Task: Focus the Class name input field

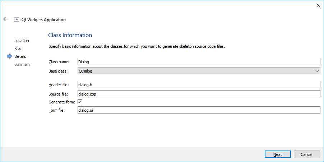Action: click(199, 61)
